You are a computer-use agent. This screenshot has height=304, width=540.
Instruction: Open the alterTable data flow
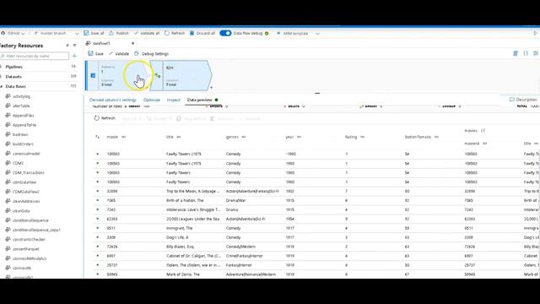pyautogui.click(x=21, y=106)
